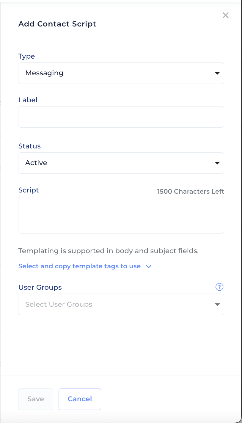
Task: Click the Type dropdown arrow icon
Action: tap(217, 73)
